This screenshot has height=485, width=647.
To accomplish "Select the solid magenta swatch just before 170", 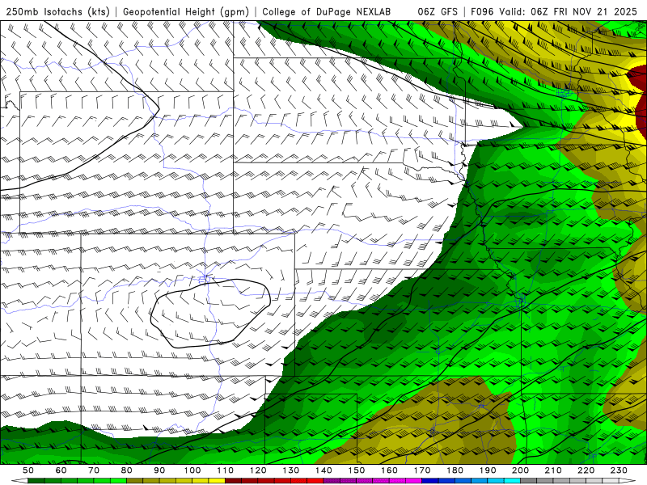I will [413, 480].
